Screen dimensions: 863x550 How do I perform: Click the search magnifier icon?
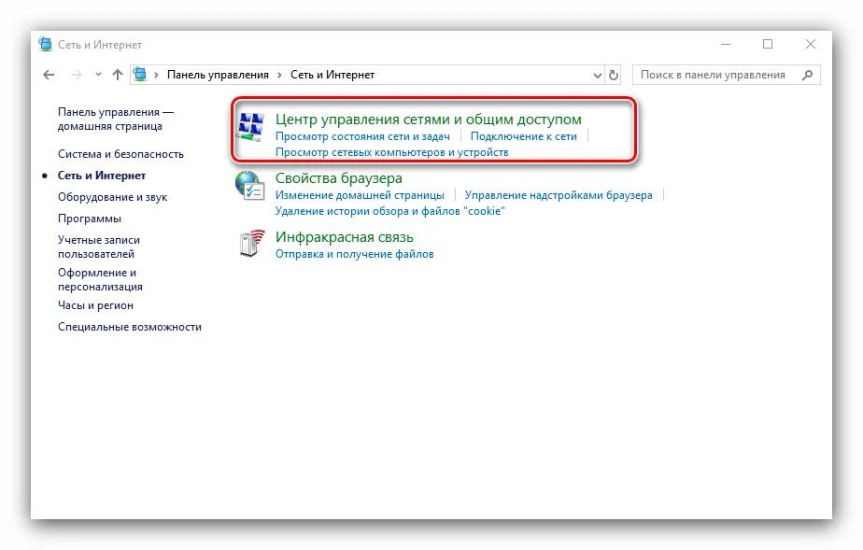[x=807, y=75]
